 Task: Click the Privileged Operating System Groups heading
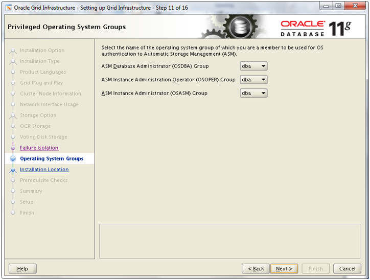click(66, 27)
